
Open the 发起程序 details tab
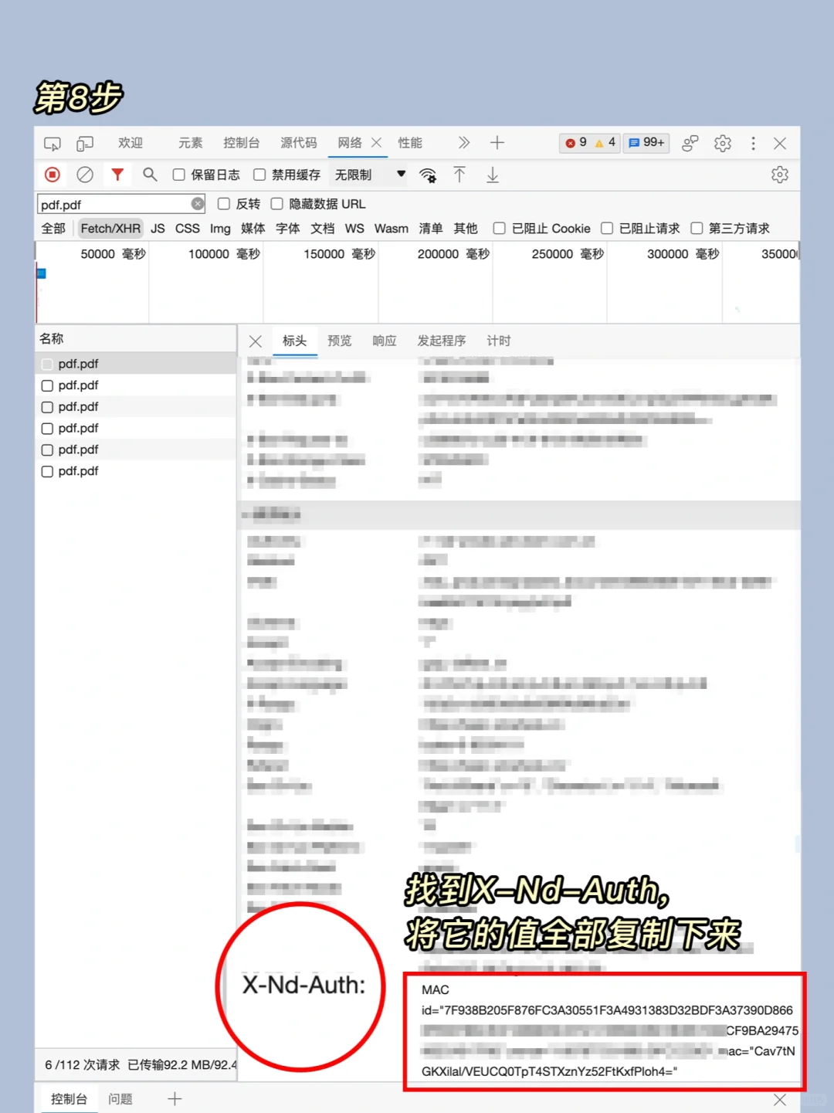pyautogui.click(x=442, y=341)
